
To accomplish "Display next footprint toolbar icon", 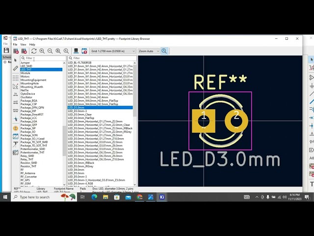I will (x=24, y=51).
